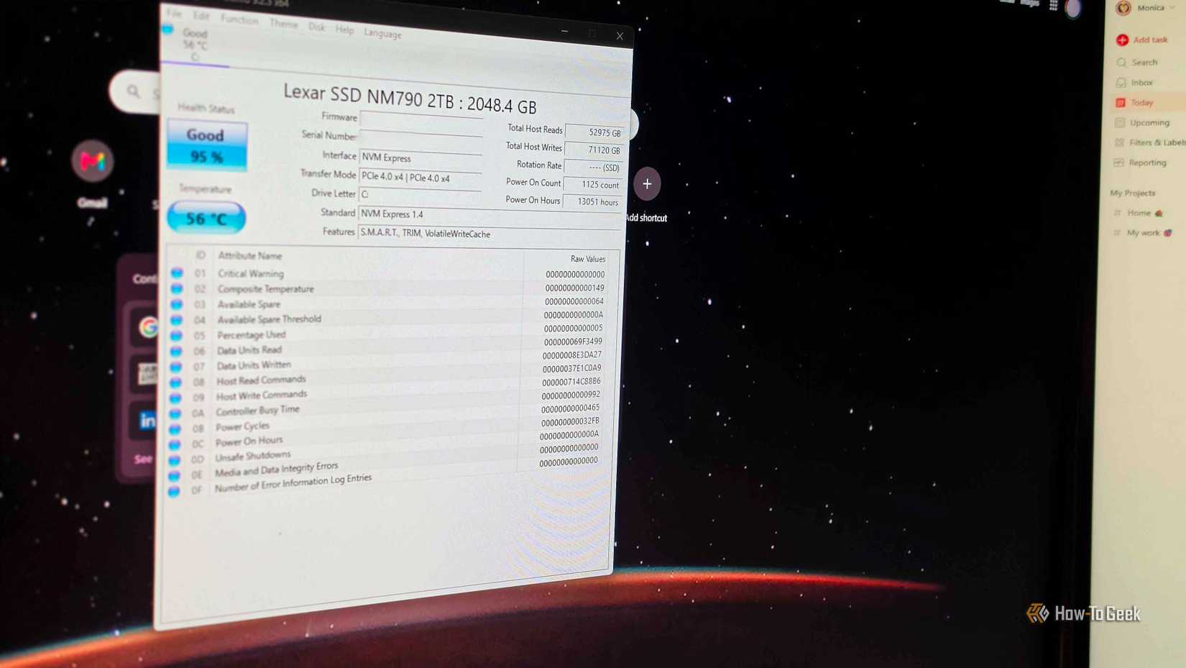Image resolution: width=1186 pixels, height=668 pixels.
Task: Click the Power On Hours 13051 hours value
Action: pyautogui.click(x=592, y=202)
